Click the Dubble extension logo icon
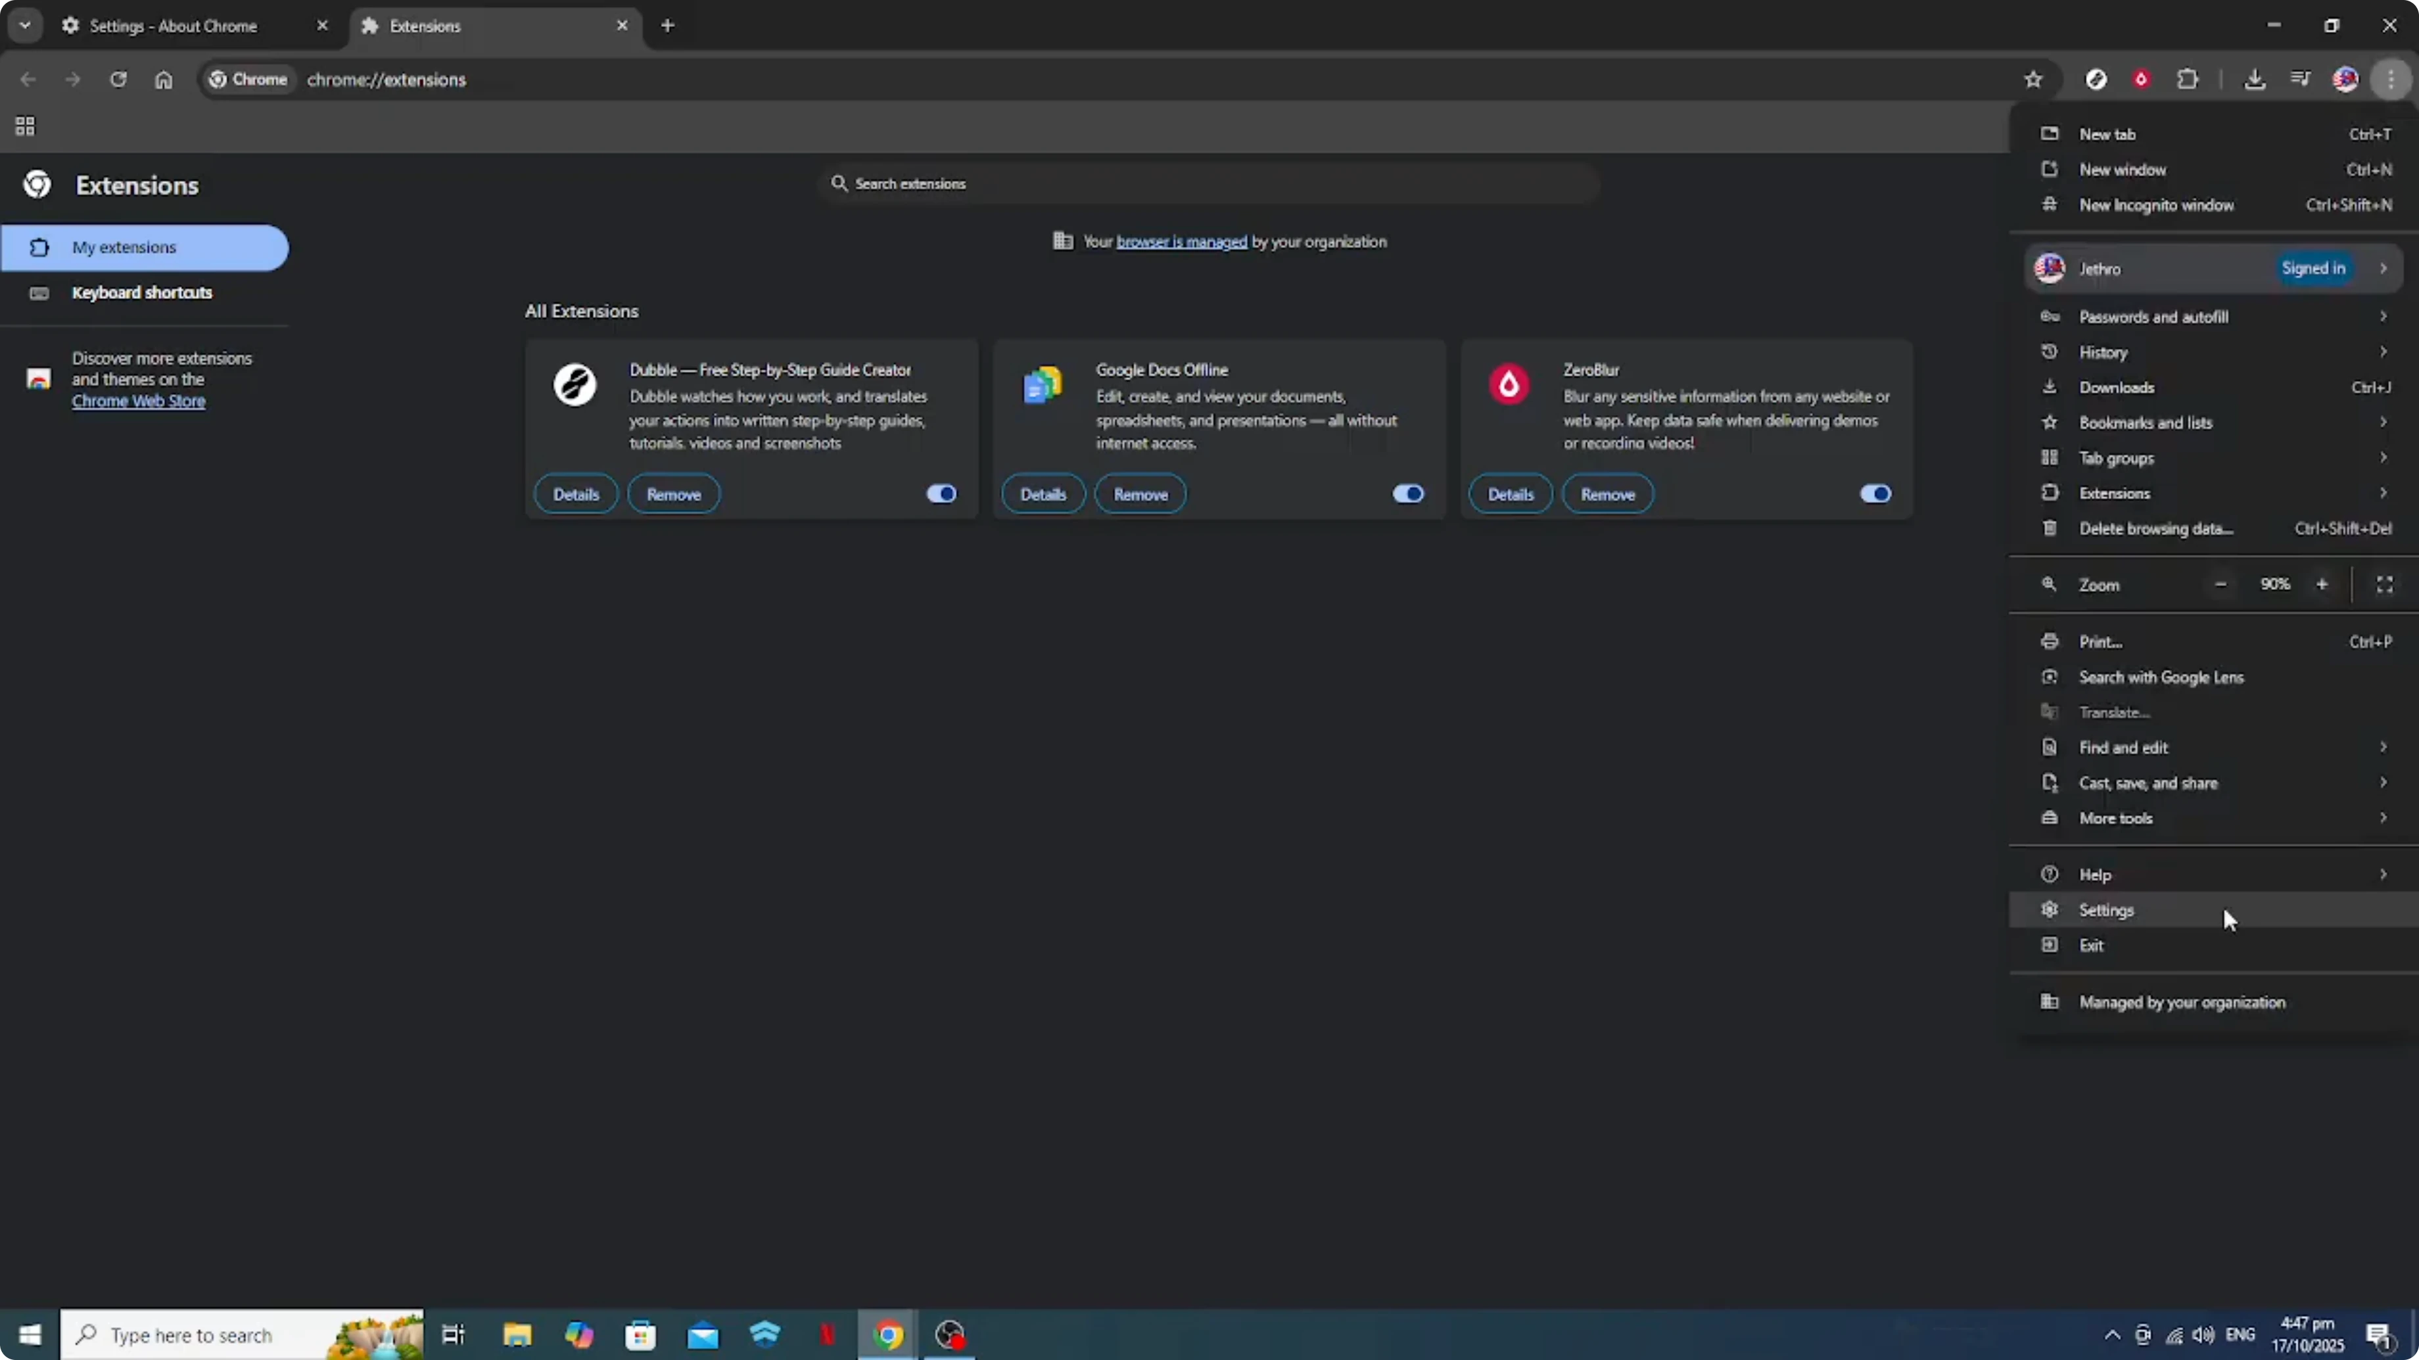This screenshot has width=2419, height=1360. pos(575,385)
